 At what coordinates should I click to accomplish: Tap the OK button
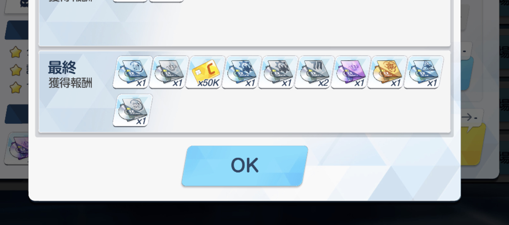coord(245,166)
